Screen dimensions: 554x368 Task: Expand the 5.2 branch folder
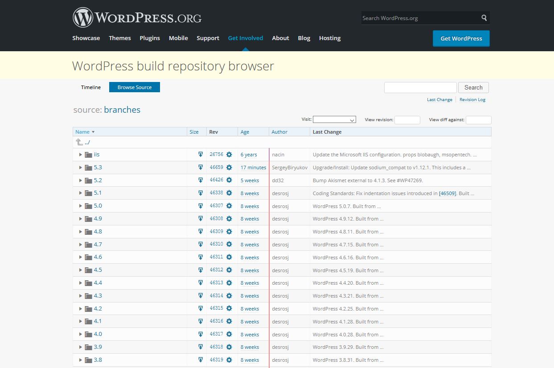pos(81,180)
